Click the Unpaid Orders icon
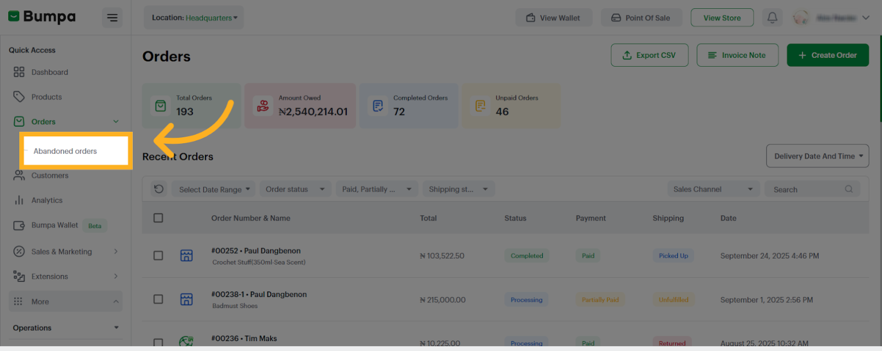 click(480, 106)
